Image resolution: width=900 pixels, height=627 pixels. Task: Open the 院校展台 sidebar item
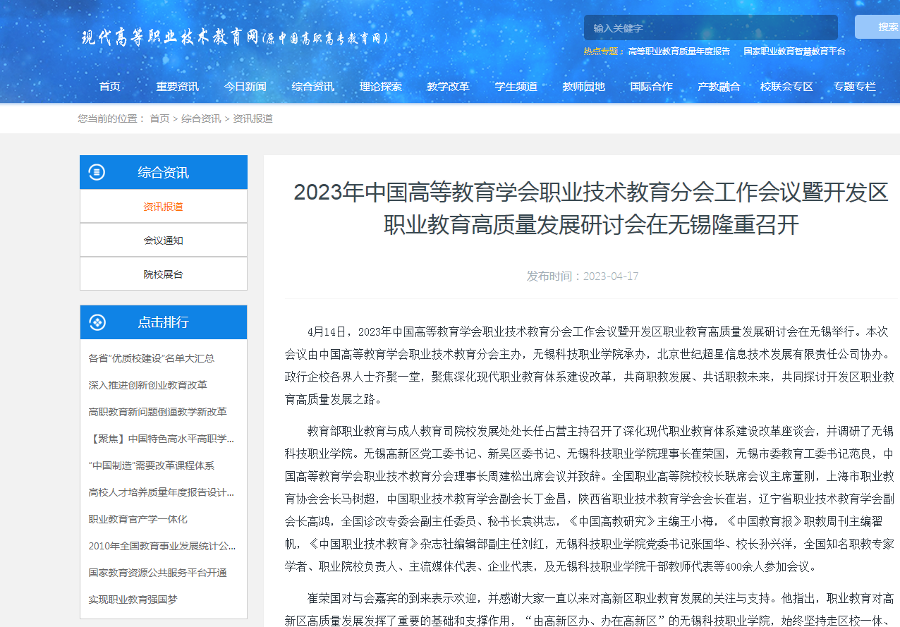coord(163,274)
